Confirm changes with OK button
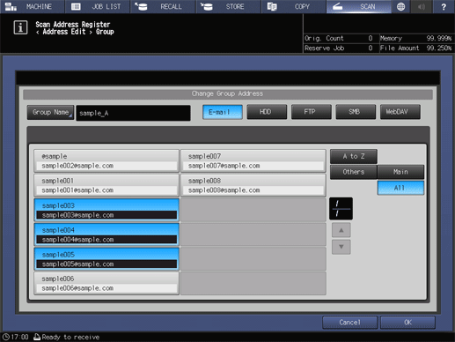Viewport: 455px width, 342px height. pos(407,323)
